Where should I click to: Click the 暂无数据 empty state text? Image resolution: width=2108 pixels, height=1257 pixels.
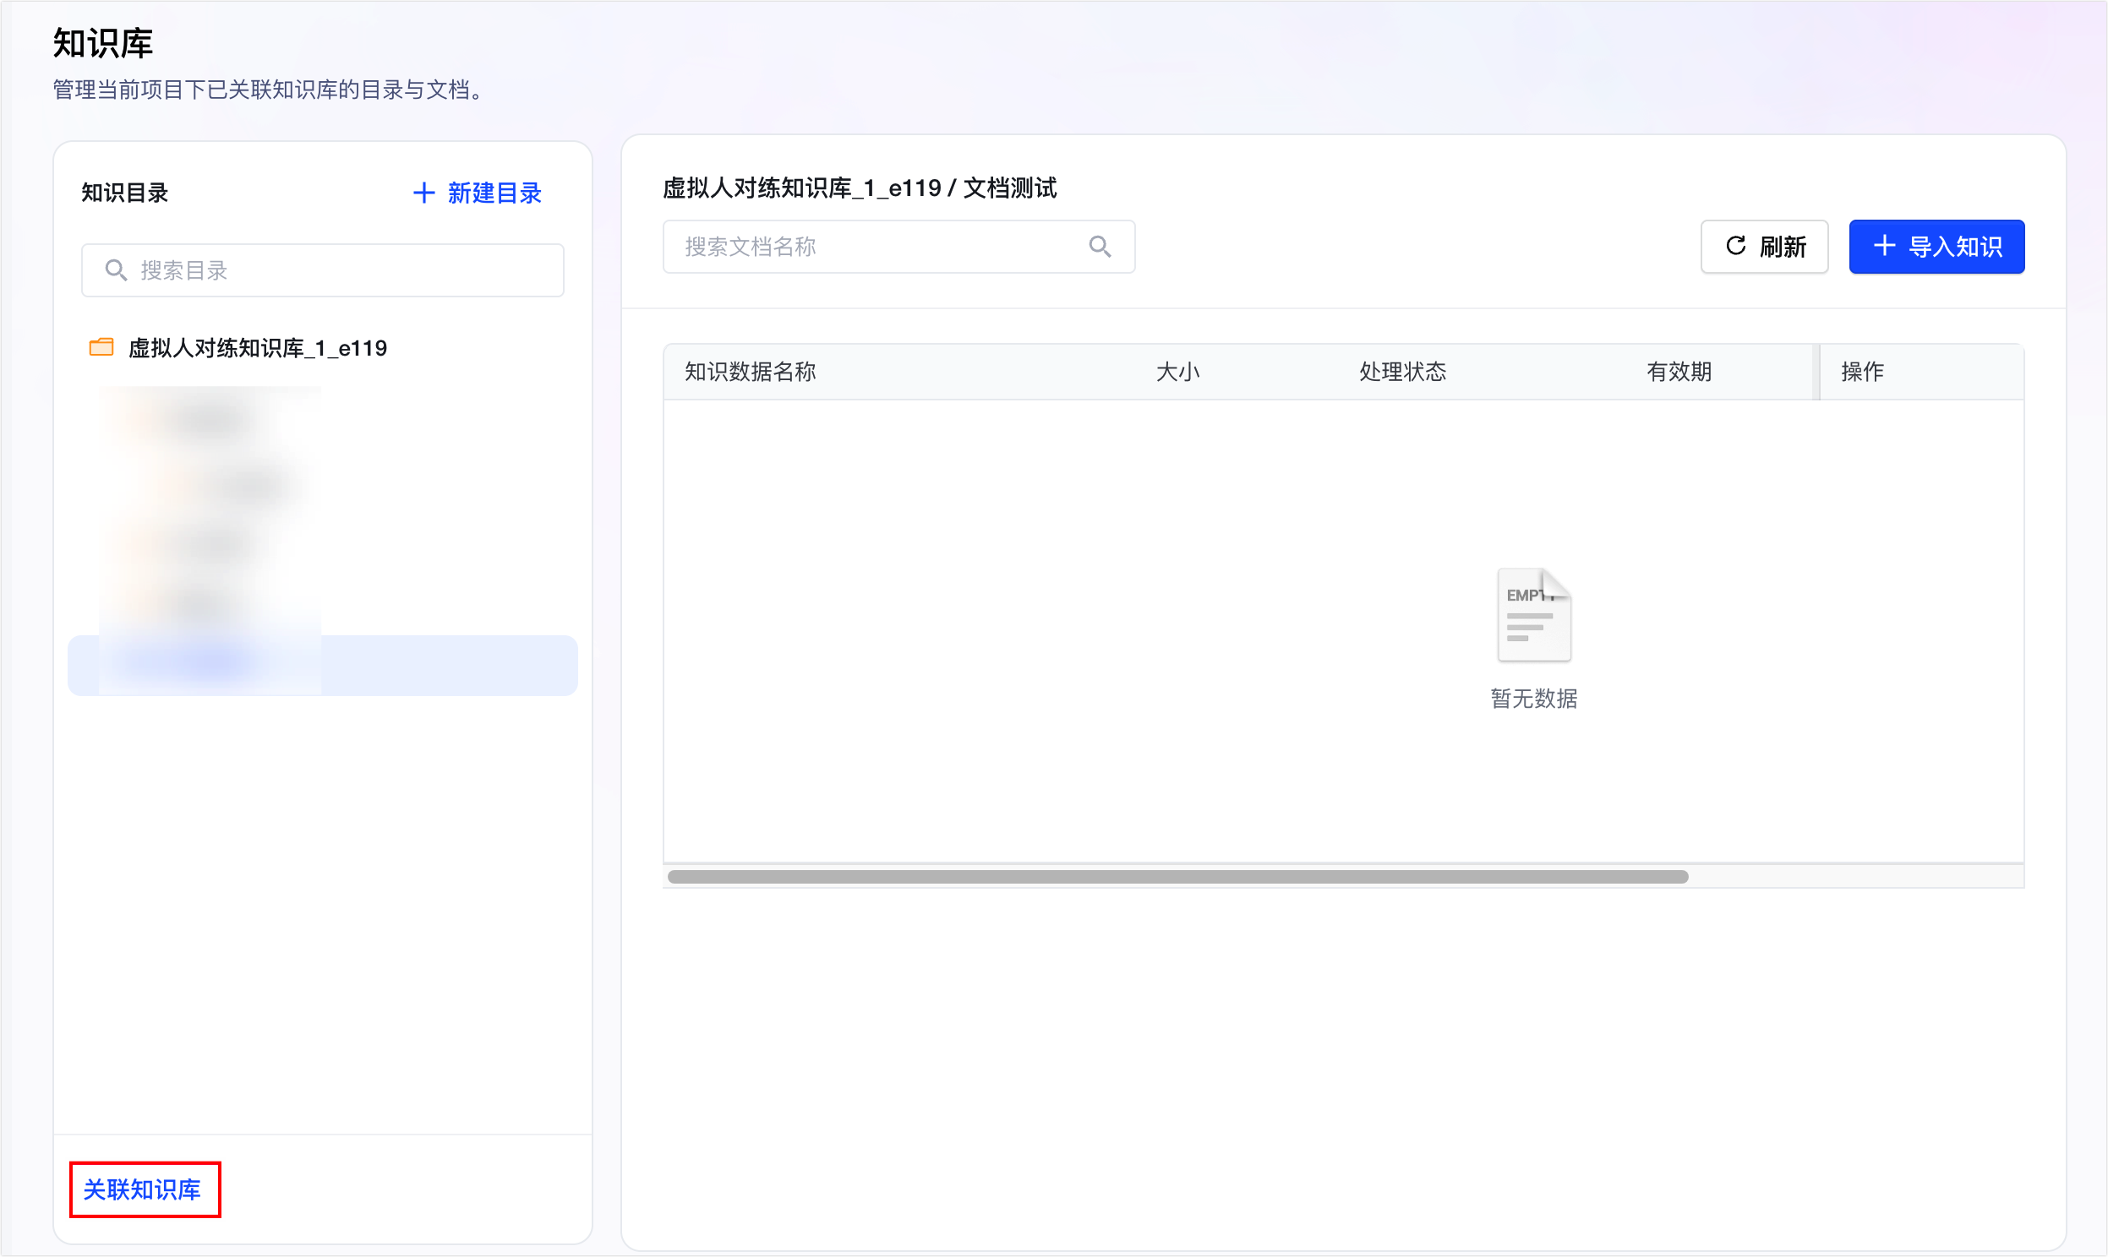coord(1533,699)
